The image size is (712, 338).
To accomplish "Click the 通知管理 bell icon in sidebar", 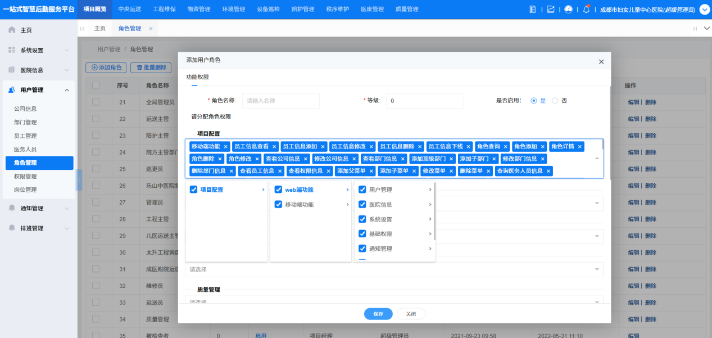I will tap(12, 208).
